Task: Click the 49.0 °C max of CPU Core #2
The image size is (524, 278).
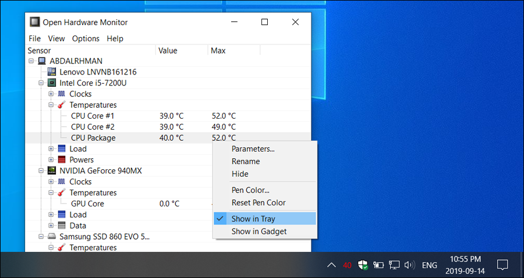Action: tap(224, 127)
